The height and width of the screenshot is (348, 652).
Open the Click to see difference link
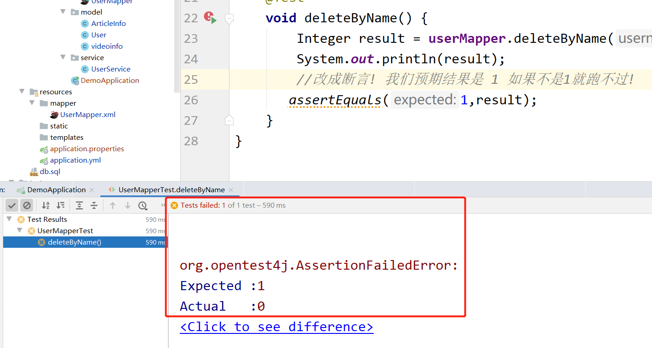coord(276,327)
